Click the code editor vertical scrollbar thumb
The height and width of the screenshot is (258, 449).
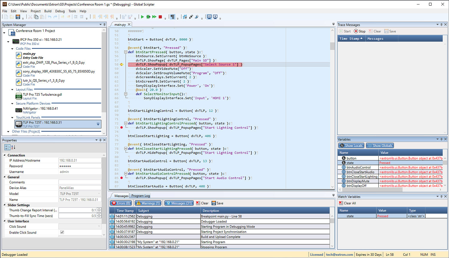tap(332, 46)
